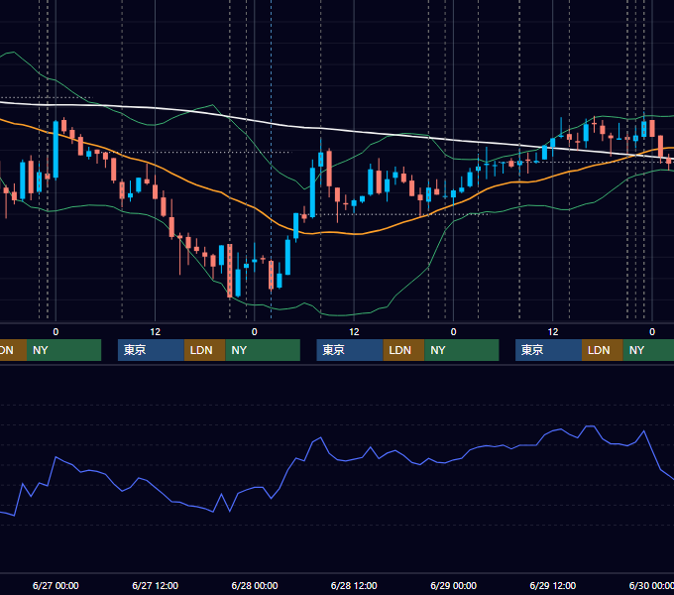This screenshot has height=595, width=674.
Task: Select the 東京 session block covering 6/28 12:00
Action: [350, 350]
